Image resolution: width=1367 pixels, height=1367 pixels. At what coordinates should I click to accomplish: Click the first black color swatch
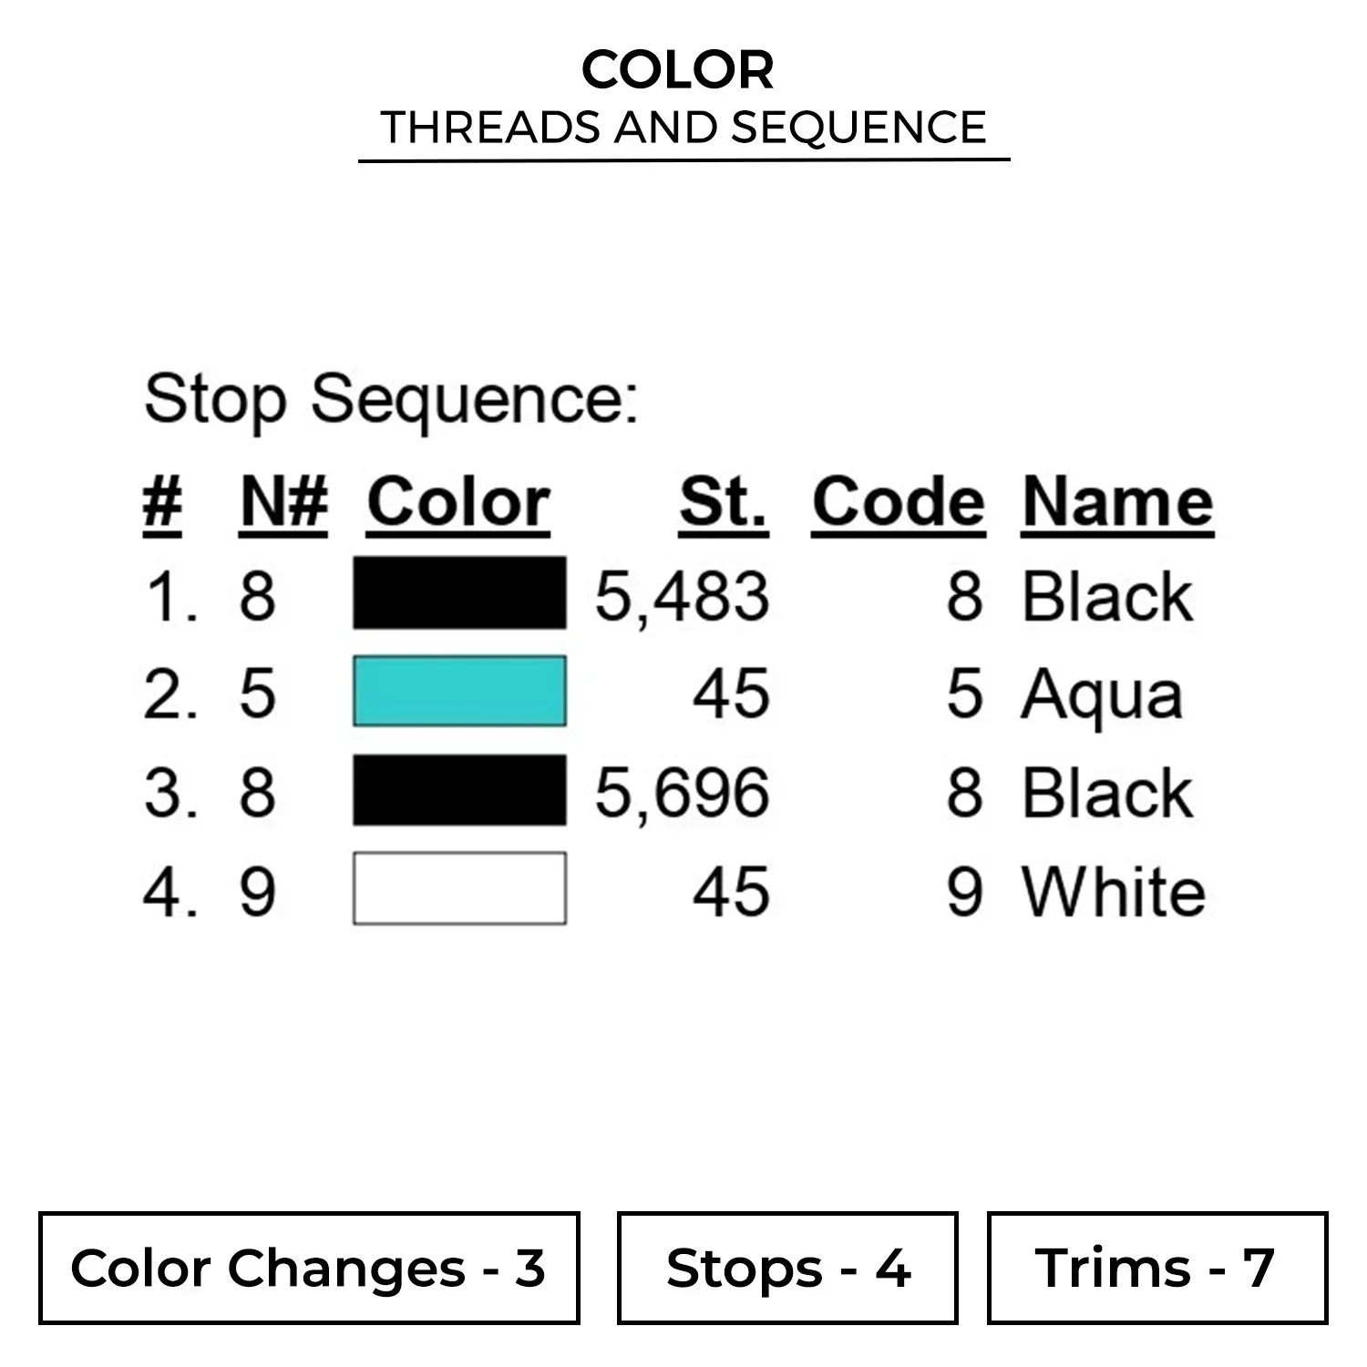(459, 593)
